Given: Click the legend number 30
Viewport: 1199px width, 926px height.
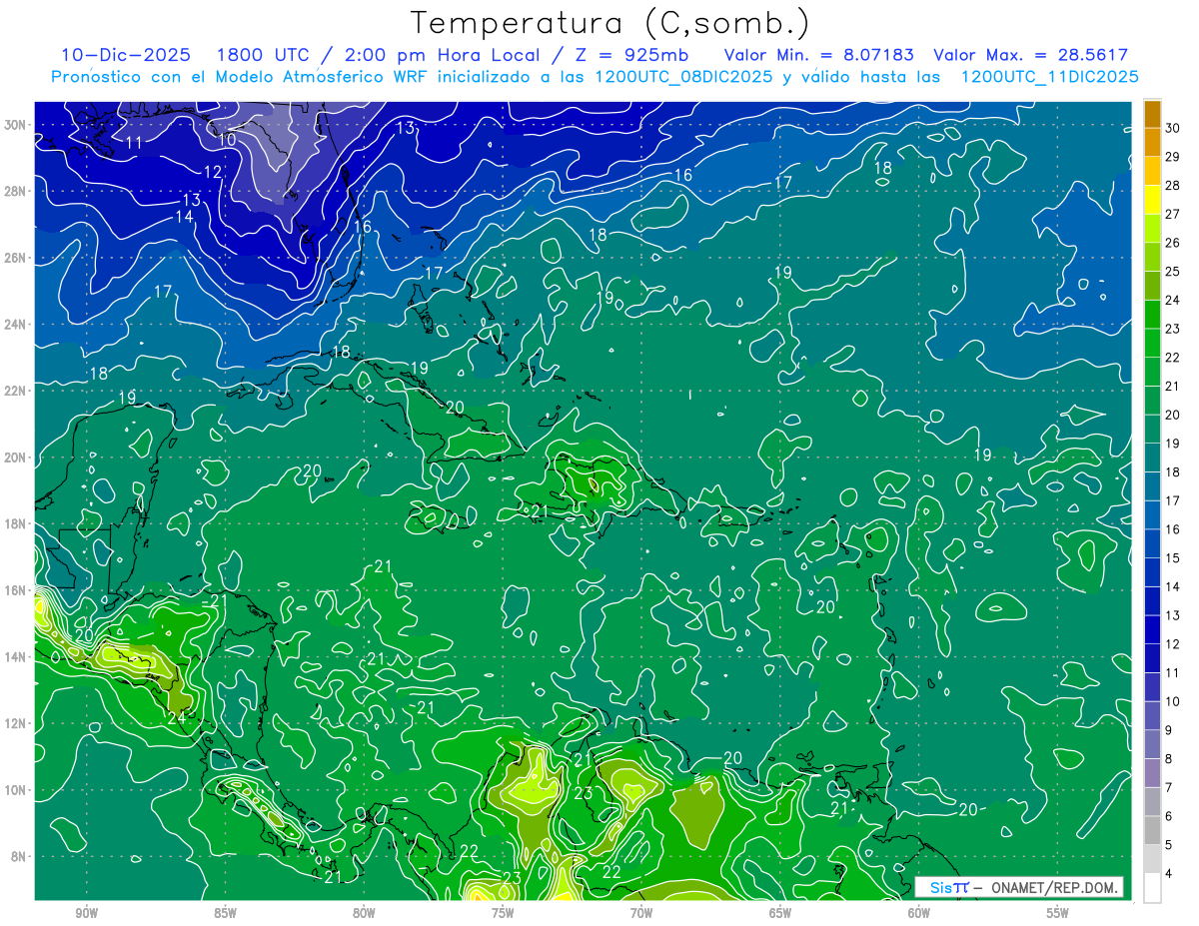Looking at the screenshot, I should tap(1172, 128).
